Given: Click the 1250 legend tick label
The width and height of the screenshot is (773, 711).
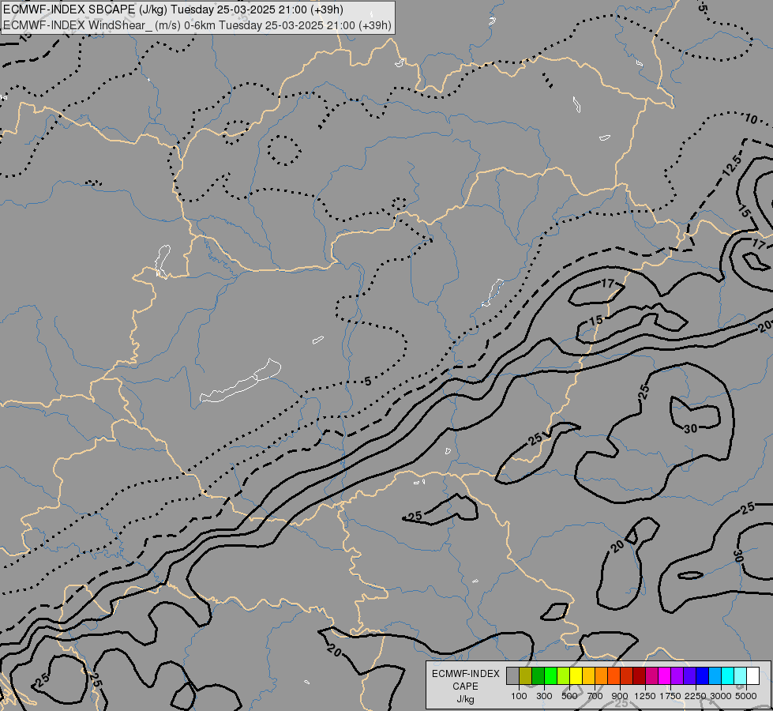Looking at the screenshot, I should tap(645, 696).
